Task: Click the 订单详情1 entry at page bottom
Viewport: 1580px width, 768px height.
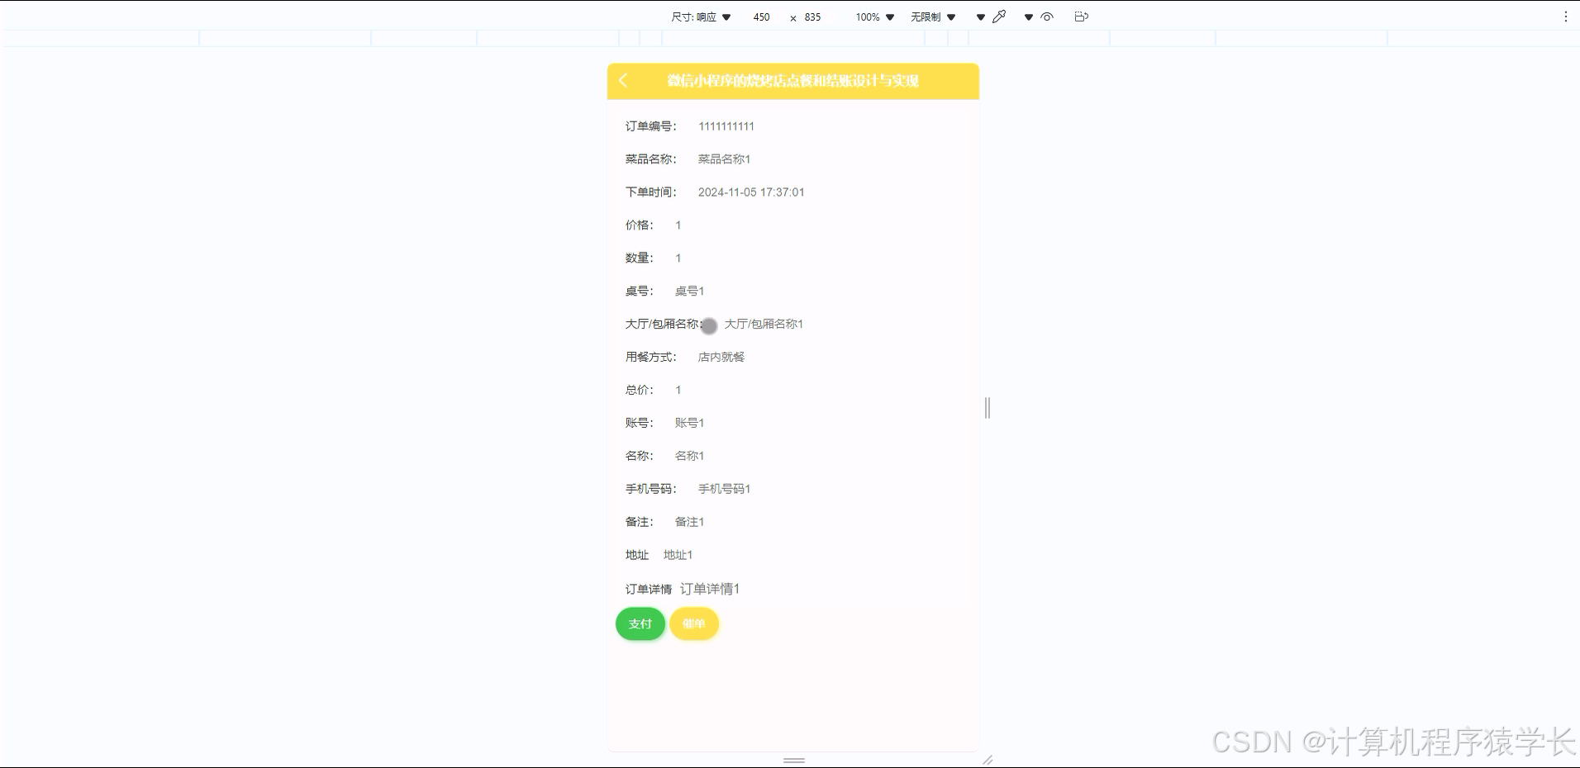Action: pos(710,588)
